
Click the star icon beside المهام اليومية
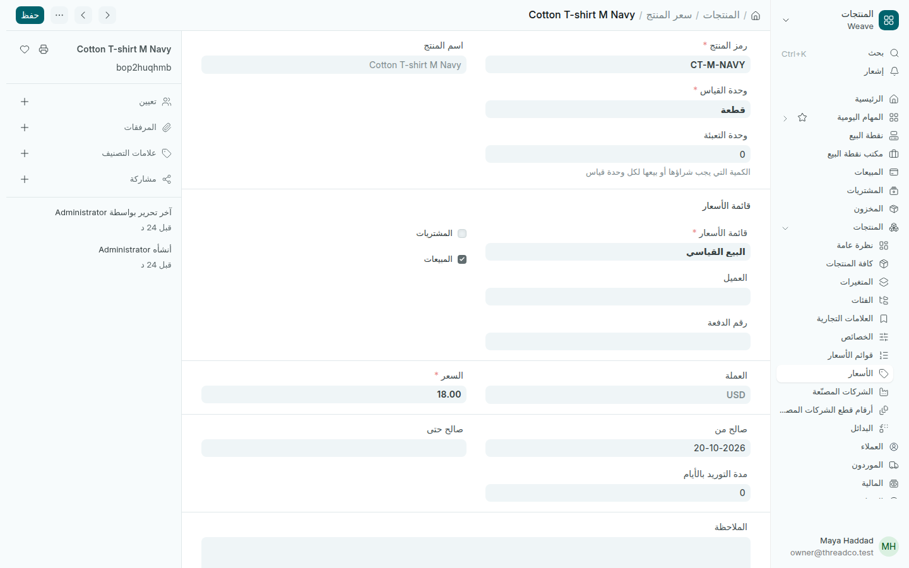(802, 117)
